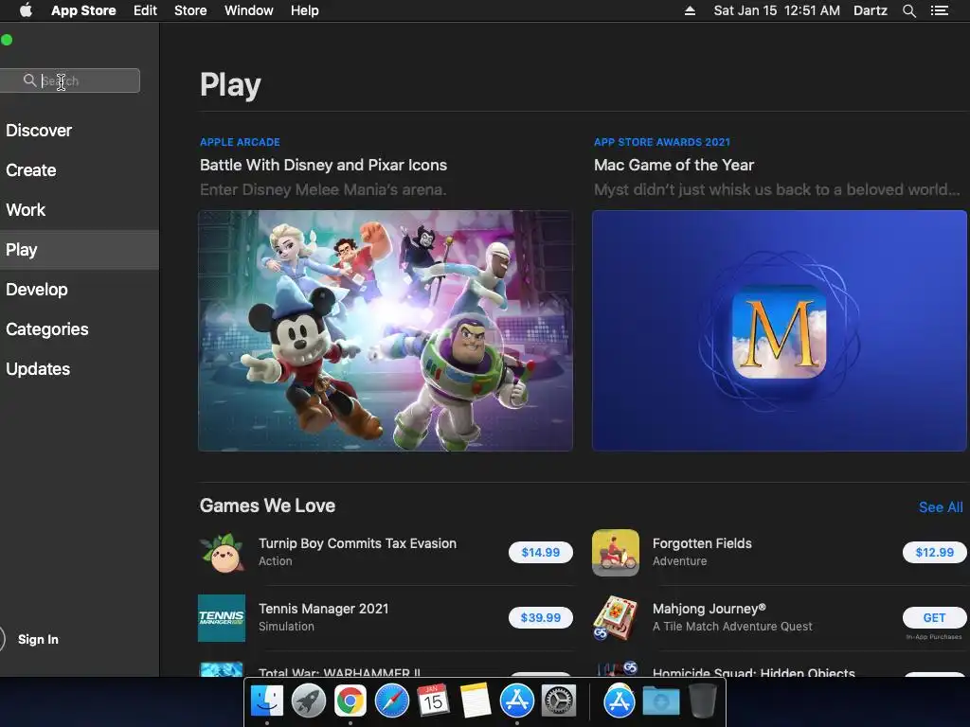The width and height of the screenshot is (970, 727).
Task: Open the Forgotten Fields app icon
Action: click(616, 553)
